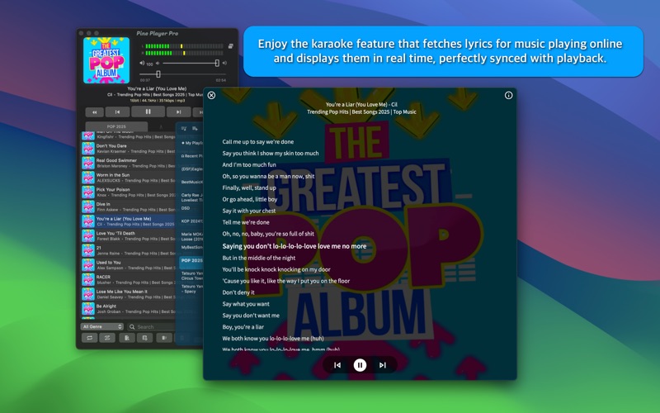Mute audio with the speaker icon
This screenshot has width=660, height=413.
pyautogui.click(x=142, y=64)
